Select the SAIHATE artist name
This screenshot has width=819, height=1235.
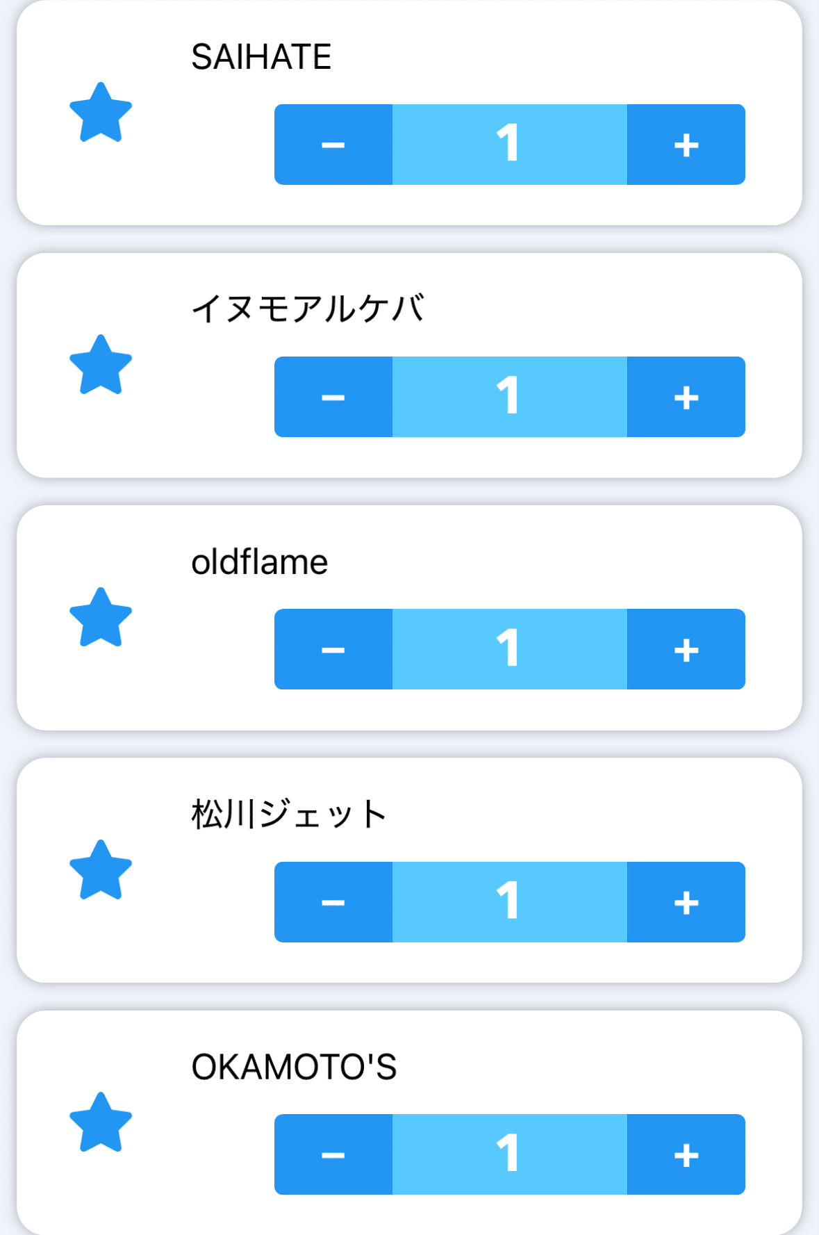[261, 57]
